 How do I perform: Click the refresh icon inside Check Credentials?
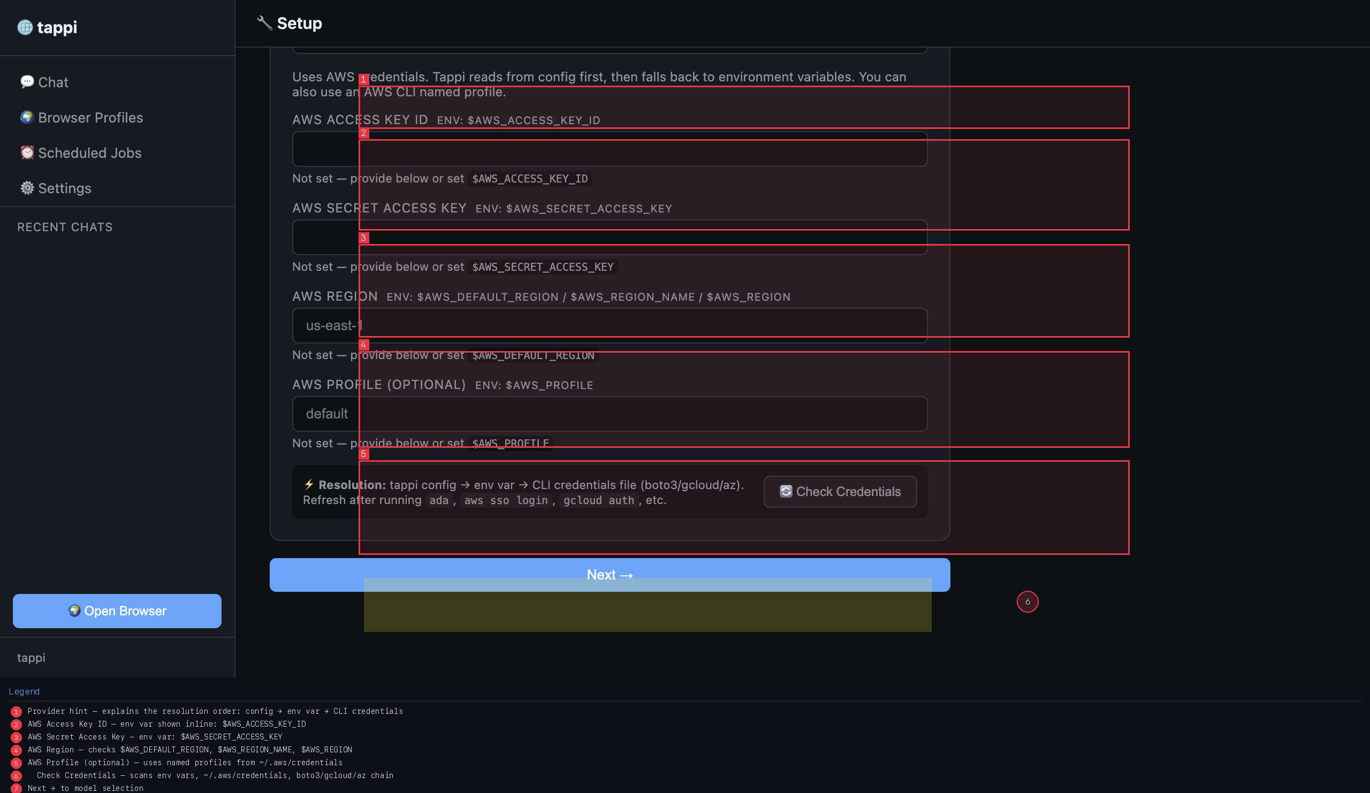[x=786, y=491]
